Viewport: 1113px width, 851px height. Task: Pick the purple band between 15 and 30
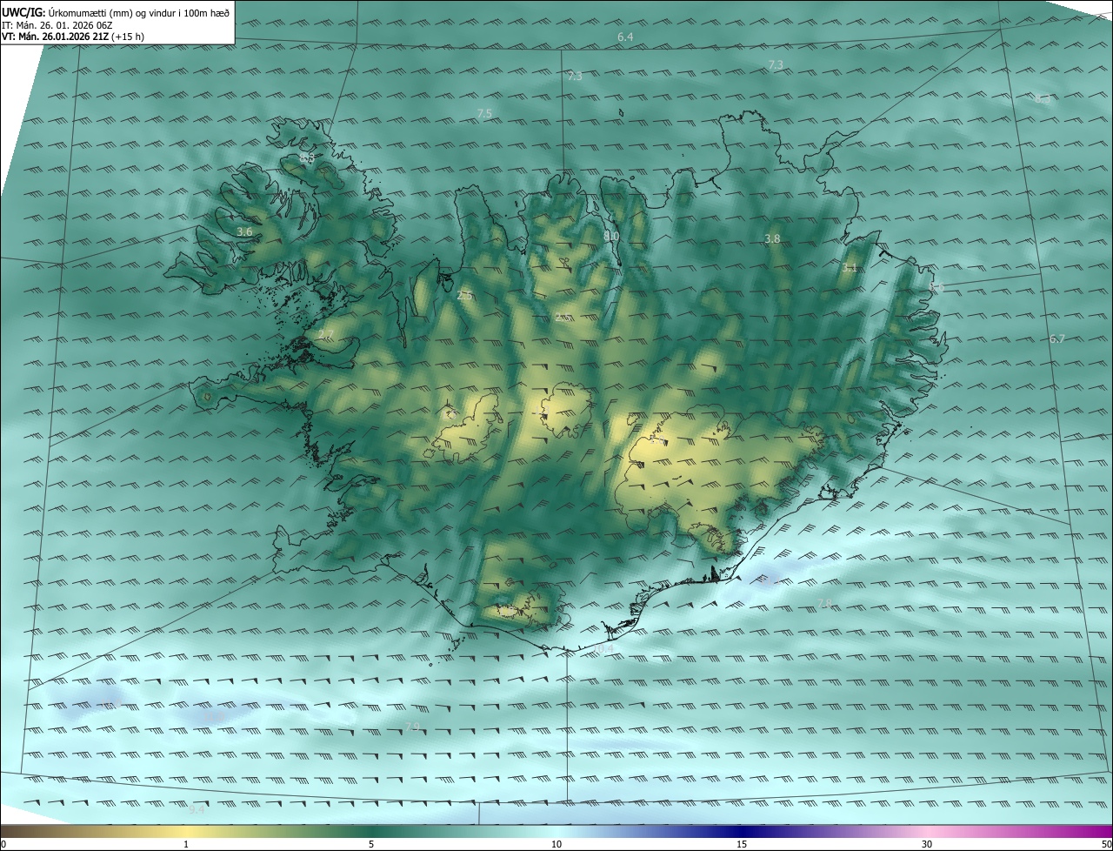pyautogui.click(x=835, y=831)
